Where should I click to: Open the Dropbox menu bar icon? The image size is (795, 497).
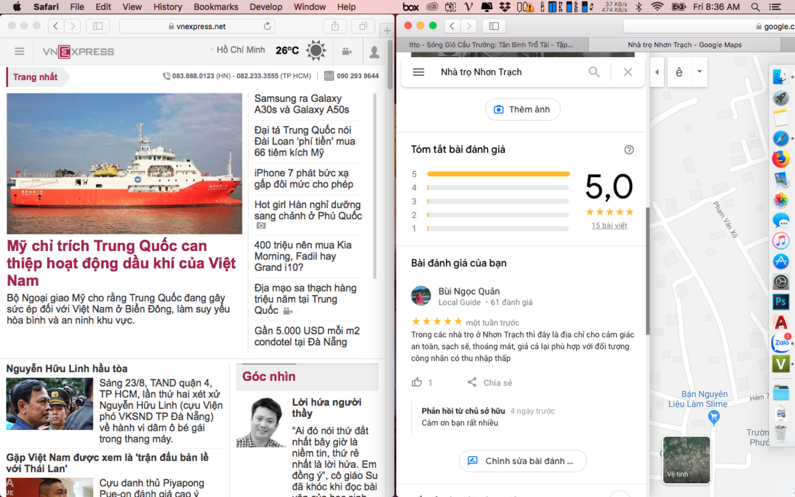click(x=505, y=7)
